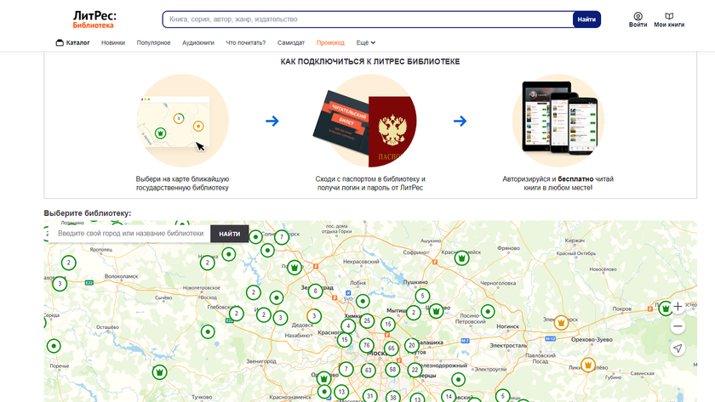This screenshot has width=715, height=402.
Task: Select map cluster marker 8 near Зеленоград
Action: [315, 291]
